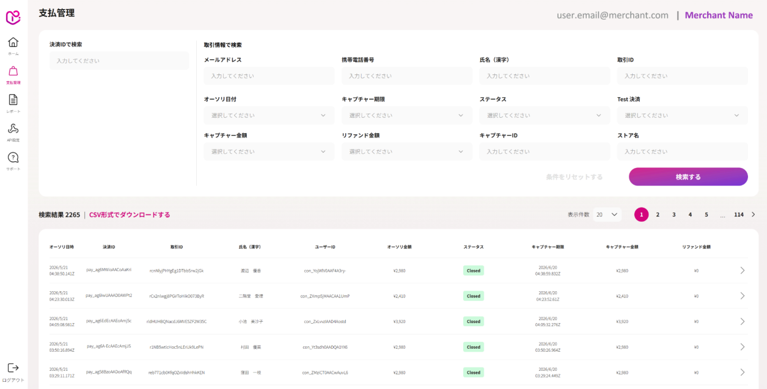Image resolution: width=767 pixels, height=389 pixels.
Task: Click 検索結果 2265 results count
Action: [59, 215]
